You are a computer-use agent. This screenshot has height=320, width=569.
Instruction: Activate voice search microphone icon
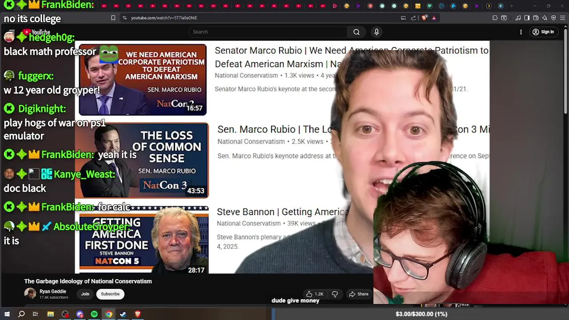click(377, 32)
